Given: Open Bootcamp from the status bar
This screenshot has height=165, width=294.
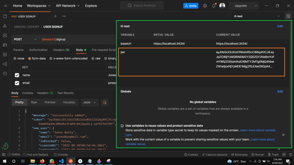Looking at the screenshot, I should click(x=239, y=154).
